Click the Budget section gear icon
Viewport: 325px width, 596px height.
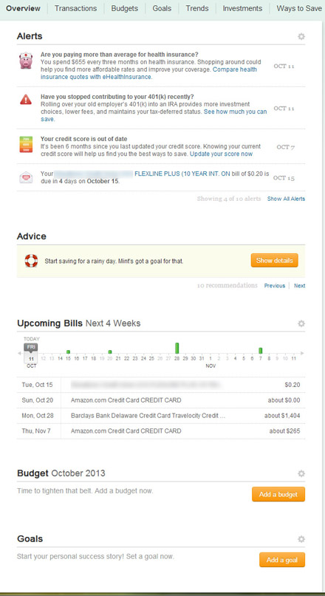(x=301, y=473)
